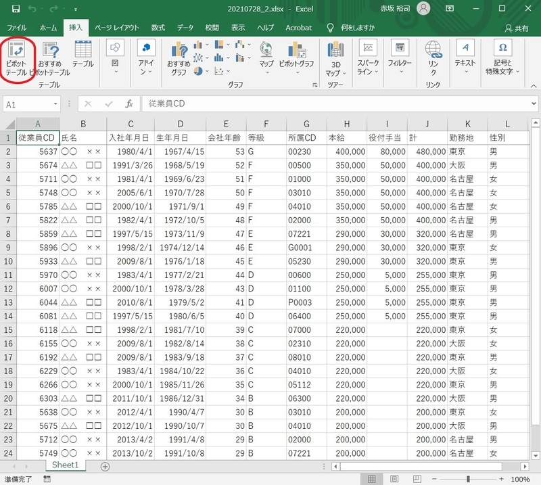Screen dimensions: 541x485
Task: Insert a table with テーブル icon
Action: pos(83,54)
